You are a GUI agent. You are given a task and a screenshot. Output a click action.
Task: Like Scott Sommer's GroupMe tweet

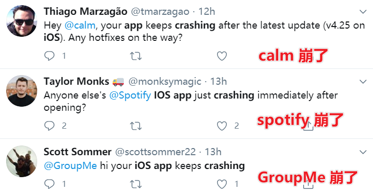tap(222, 184)
